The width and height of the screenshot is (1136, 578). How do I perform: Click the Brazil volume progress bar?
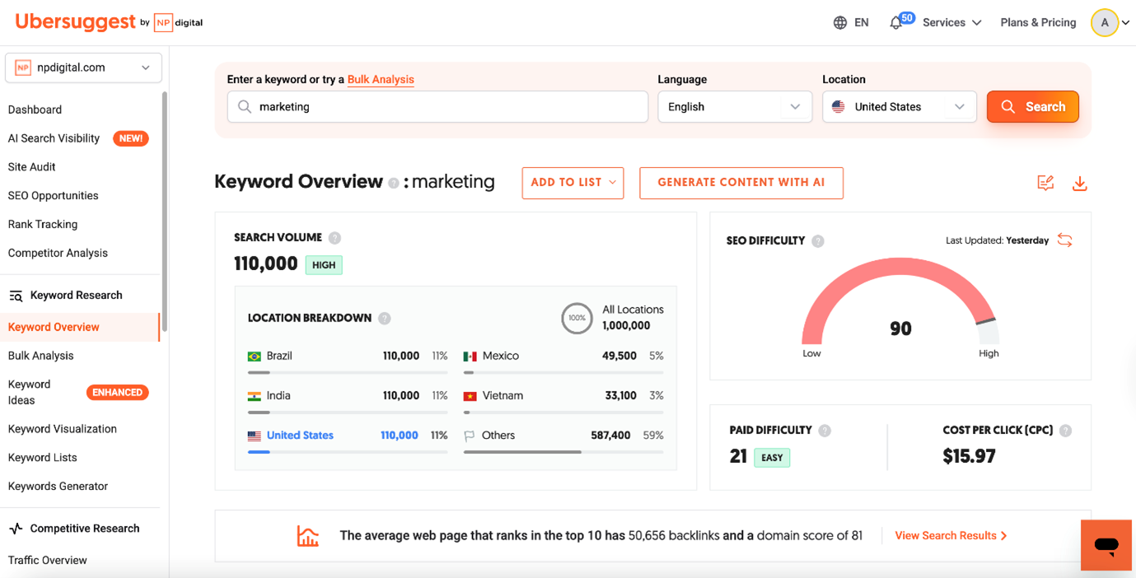coord(346,371)
